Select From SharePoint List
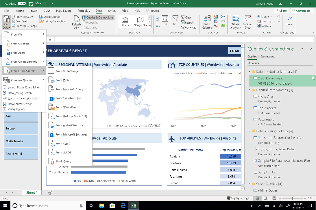The width and height of the screenshot is (316, 210). pos(69,98)
